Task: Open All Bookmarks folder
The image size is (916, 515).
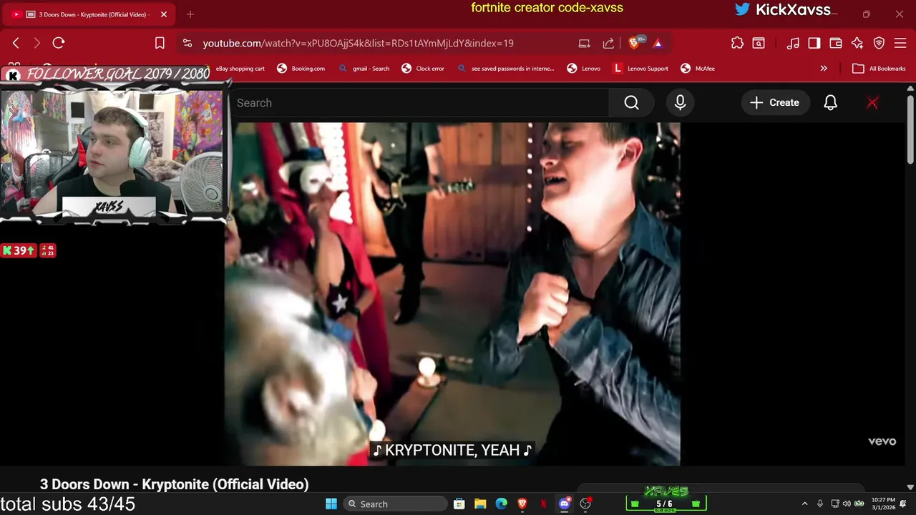Action: (x=880, y=69)
